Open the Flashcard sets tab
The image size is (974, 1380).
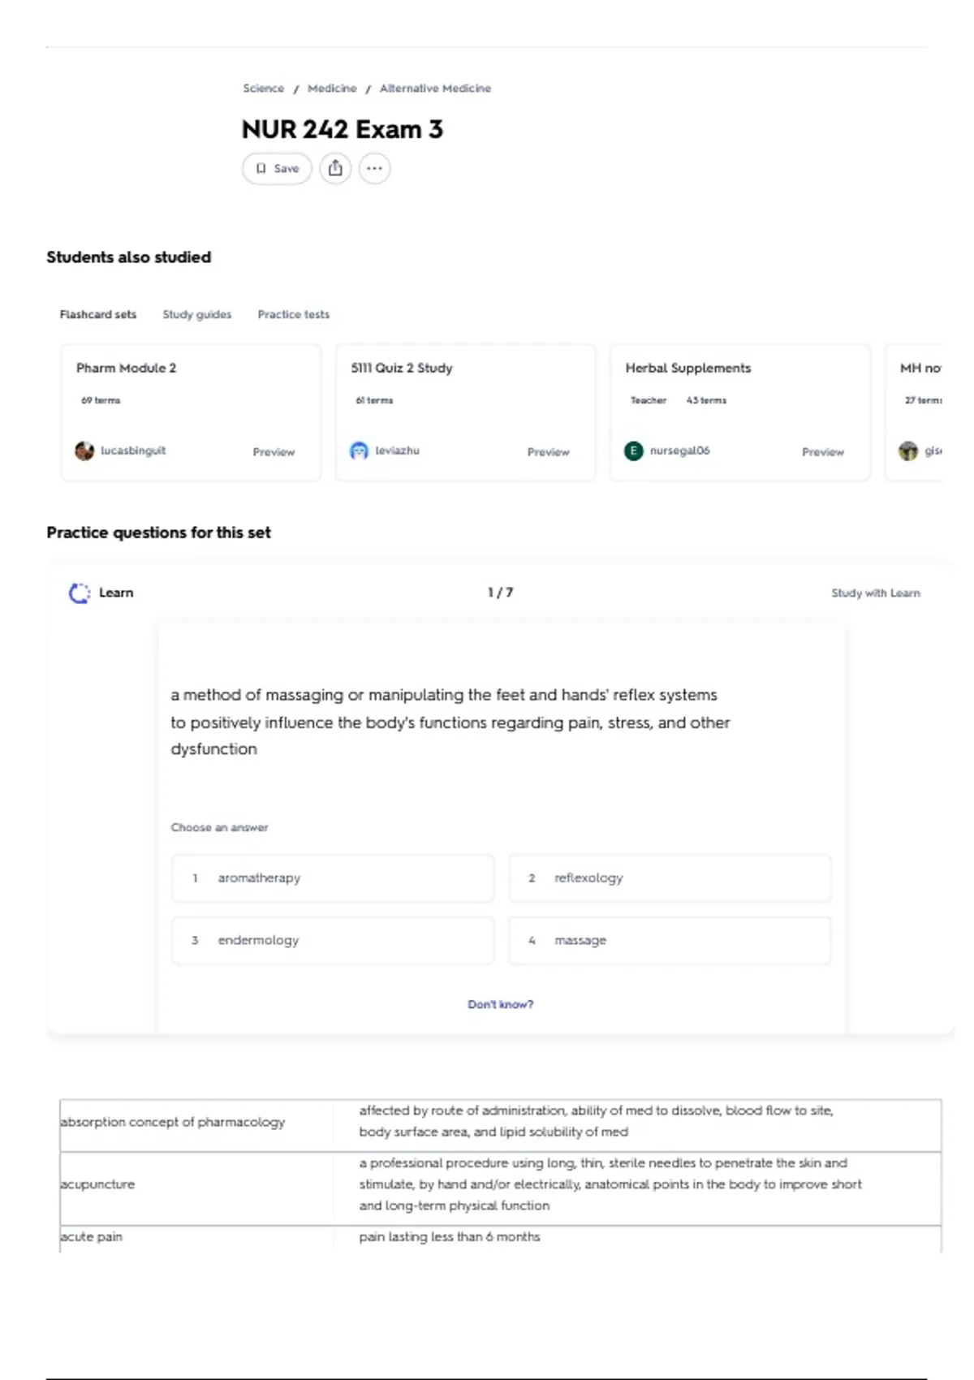pos(98,314)
